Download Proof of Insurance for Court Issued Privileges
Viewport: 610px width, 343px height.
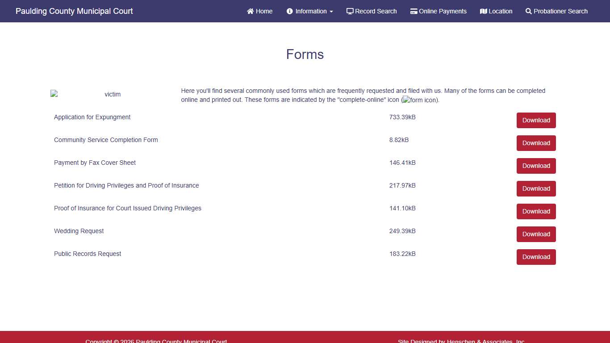point(536,211)
